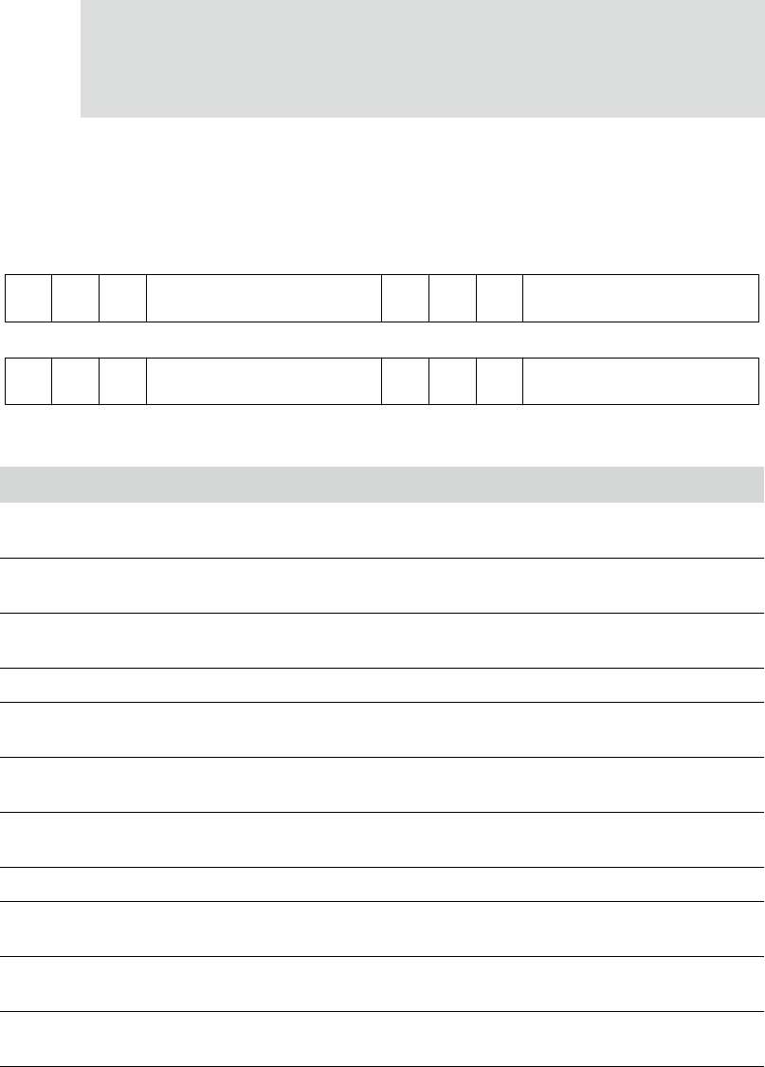Click the fifth cell of the upper row
Viewport: 765px width, 1067px height.
point(406,298)
